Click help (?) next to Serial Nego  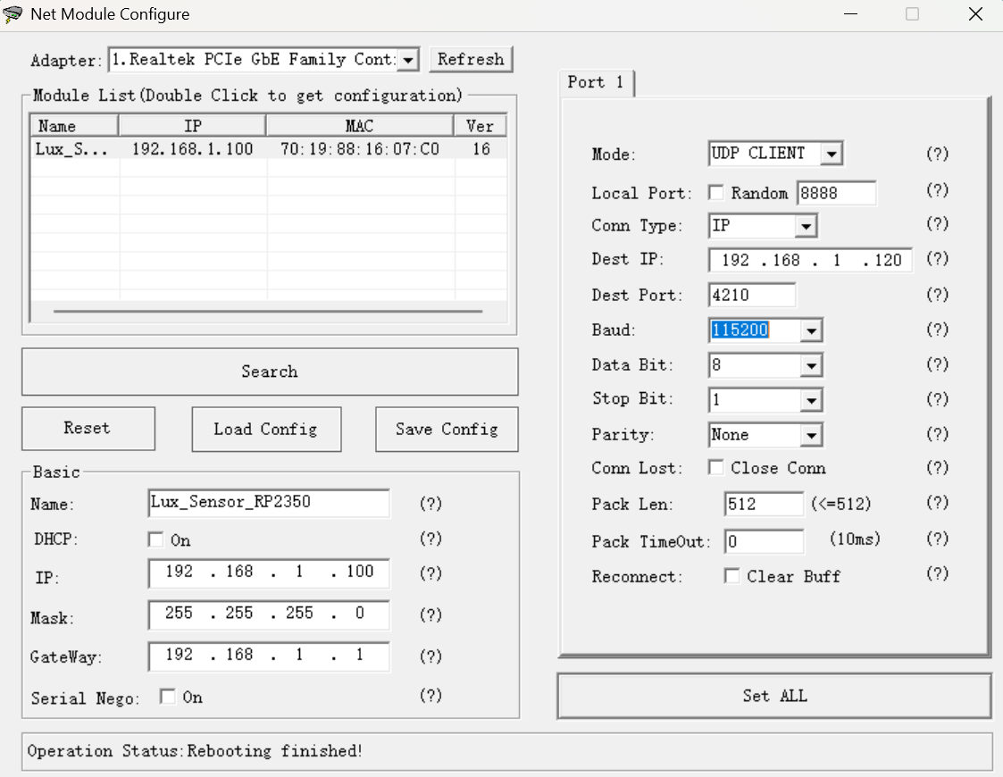(430, 695)
